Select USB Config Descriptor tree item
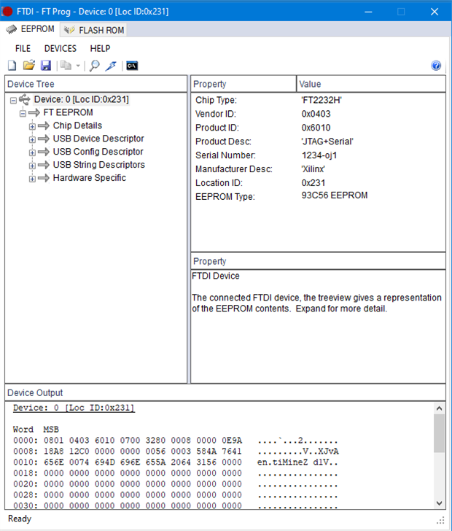This screenshot has height=531, width=452. [x=98, y=152]
